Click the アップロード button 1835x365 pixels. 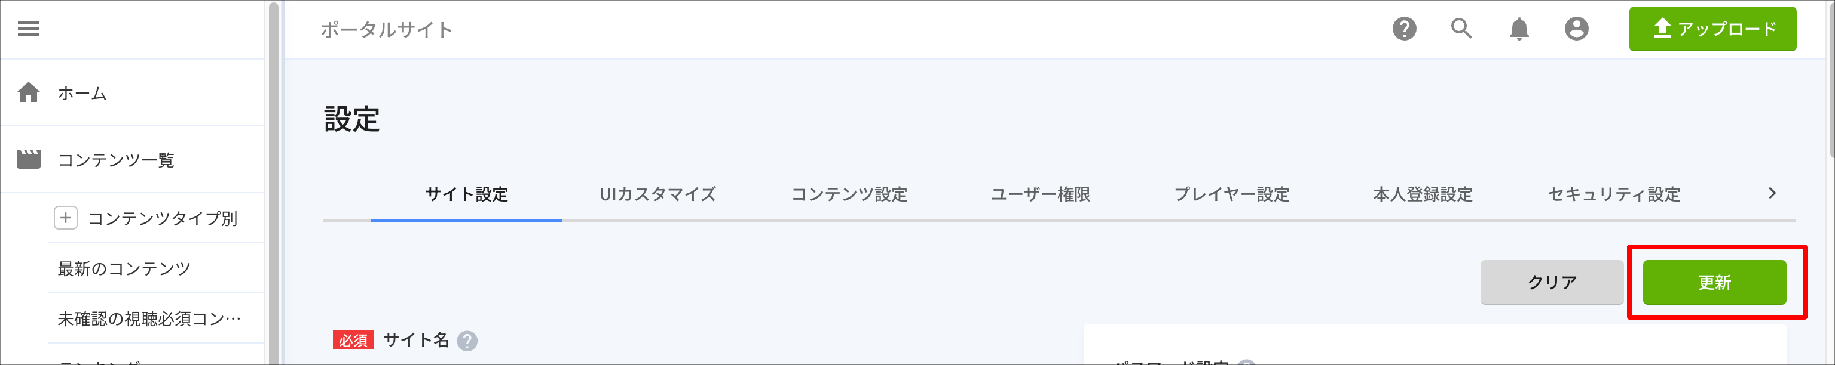pos(1712,29)
